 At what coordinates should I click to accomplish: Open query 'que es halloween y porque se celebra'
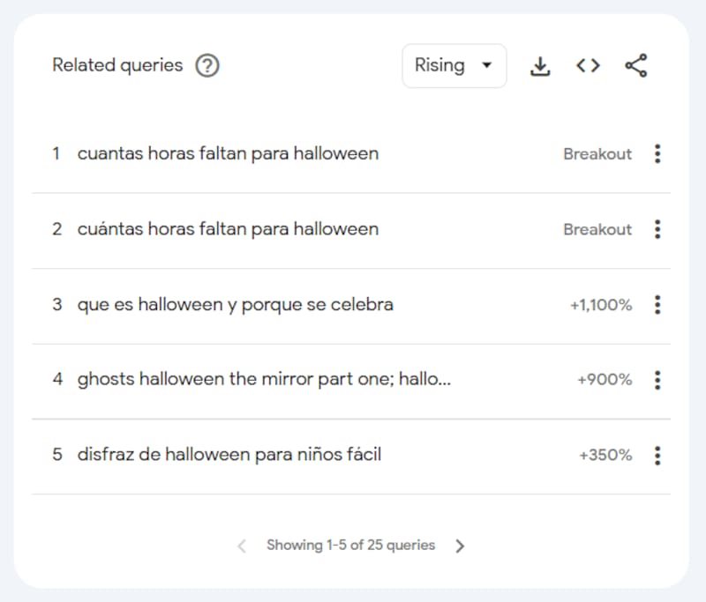tap(236, 305)
